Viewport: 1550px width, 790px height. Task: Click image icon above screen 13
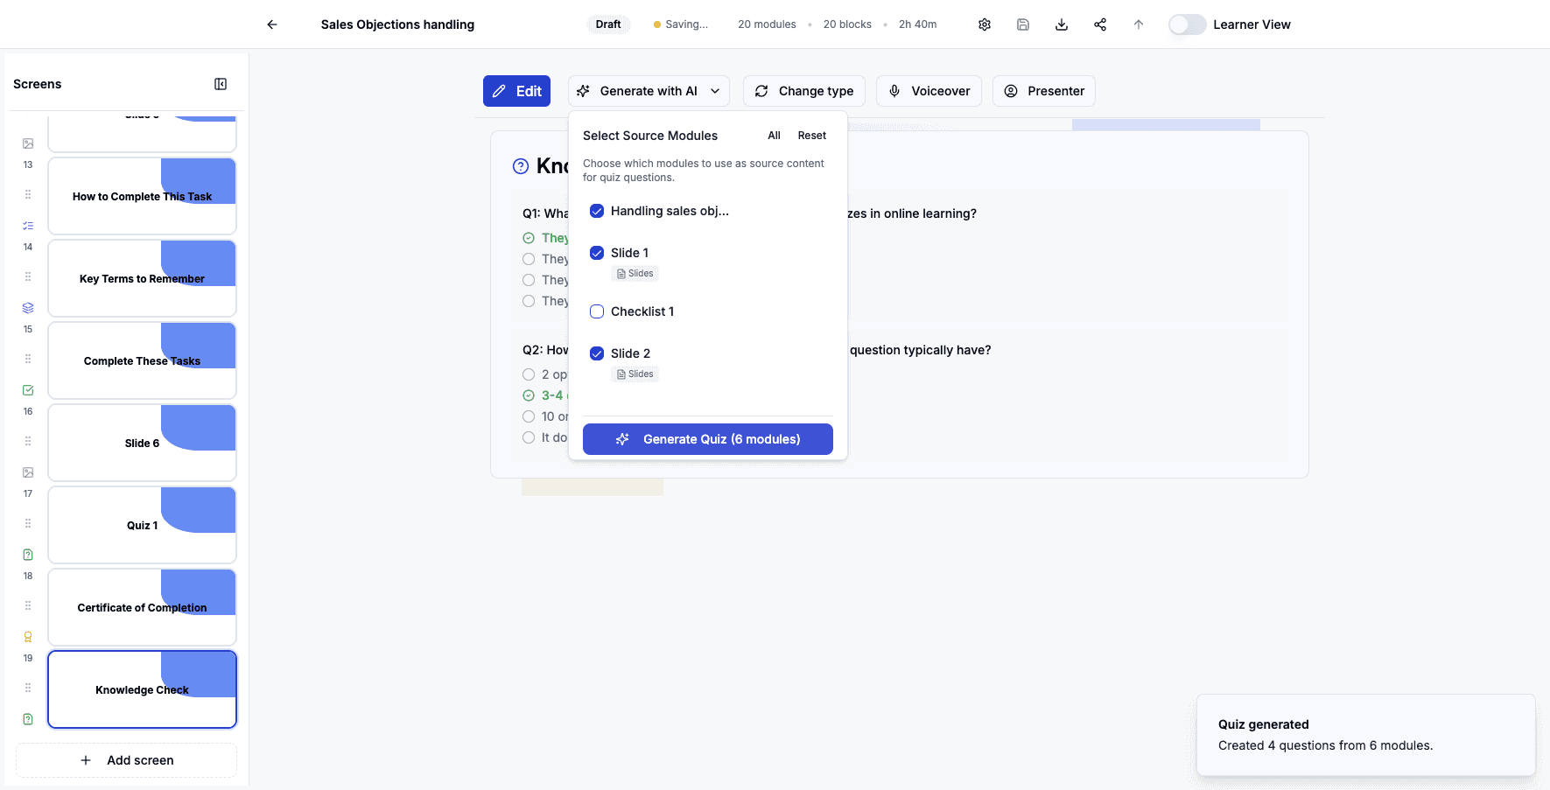click(28, 143)
